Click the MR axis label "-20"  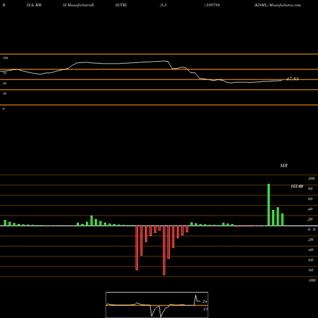(x=310, y=240)
